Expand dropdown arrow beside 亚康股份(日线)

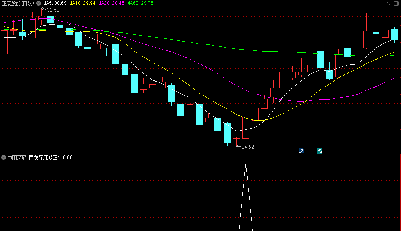39,3
